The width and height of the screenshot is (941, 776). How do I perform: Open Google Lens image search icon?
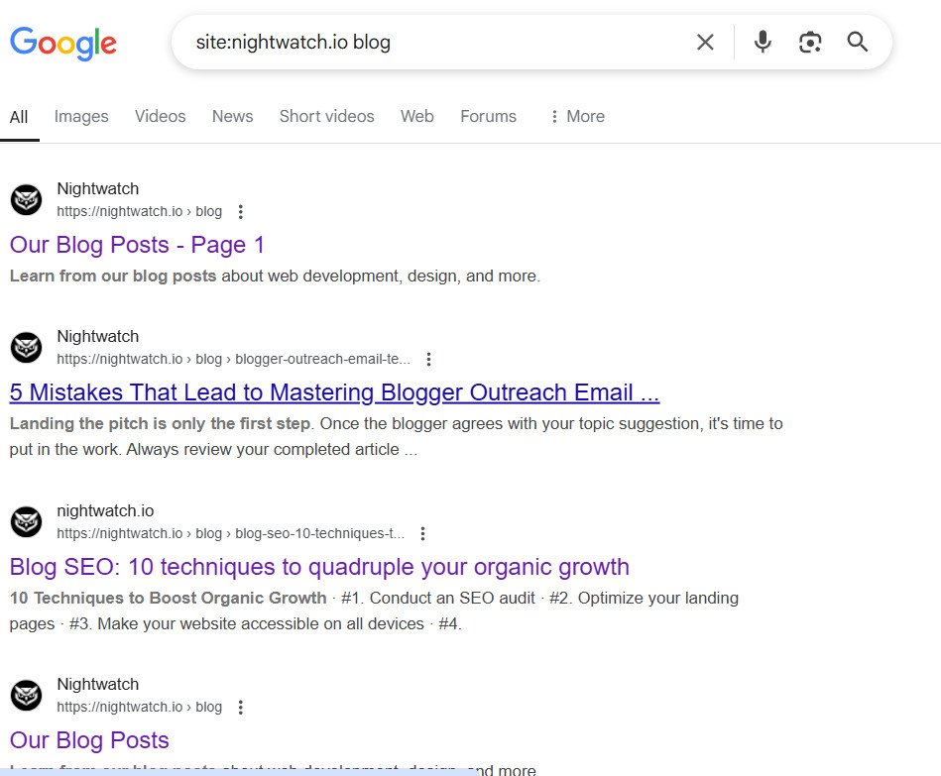(x=810, y=42)
